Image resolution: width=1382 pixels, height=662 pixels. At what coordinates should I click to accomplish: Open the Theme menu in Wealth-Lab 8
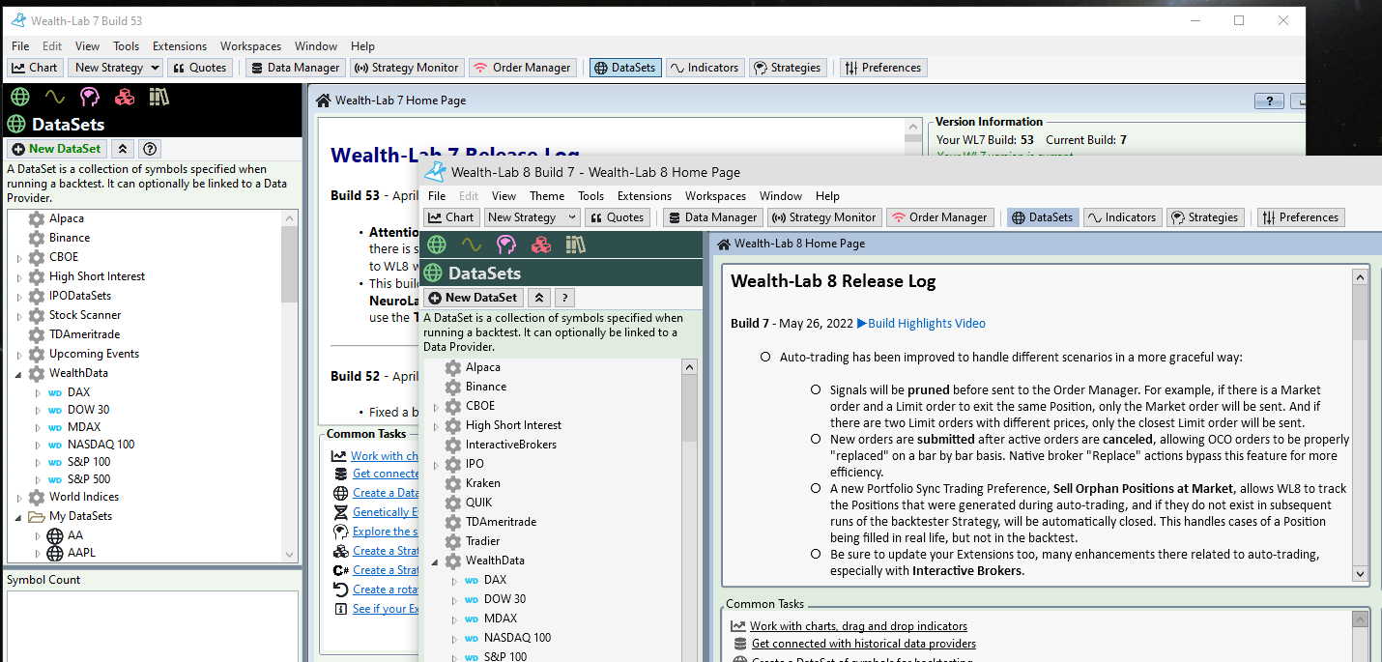(547, 195)
